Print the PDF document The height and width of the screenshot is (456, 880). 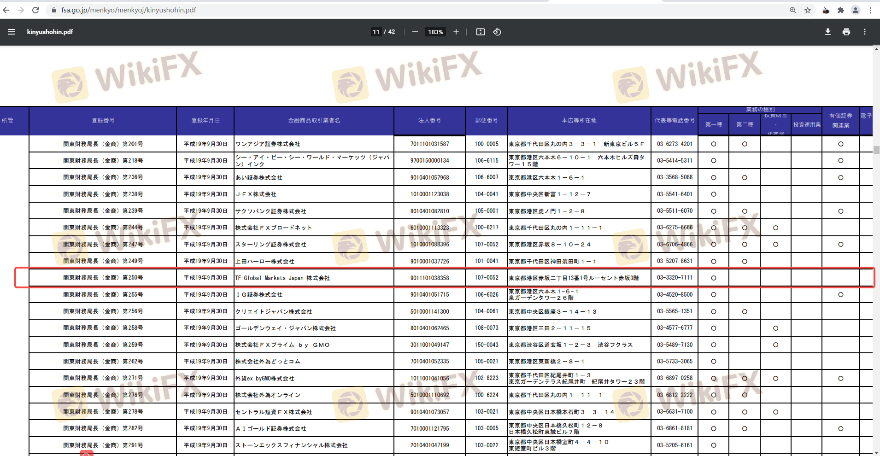846,32
